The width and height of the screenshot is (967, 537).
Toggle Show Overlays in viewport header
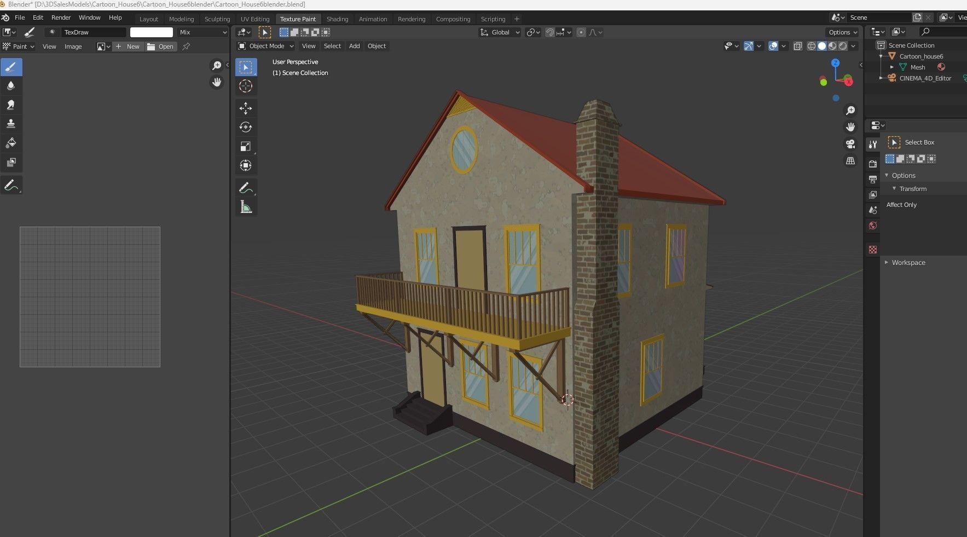tap(773, 46)
